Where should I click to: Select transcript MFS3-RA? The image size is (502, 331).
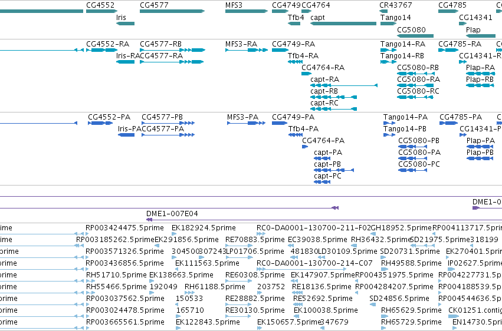click(247, 50)
